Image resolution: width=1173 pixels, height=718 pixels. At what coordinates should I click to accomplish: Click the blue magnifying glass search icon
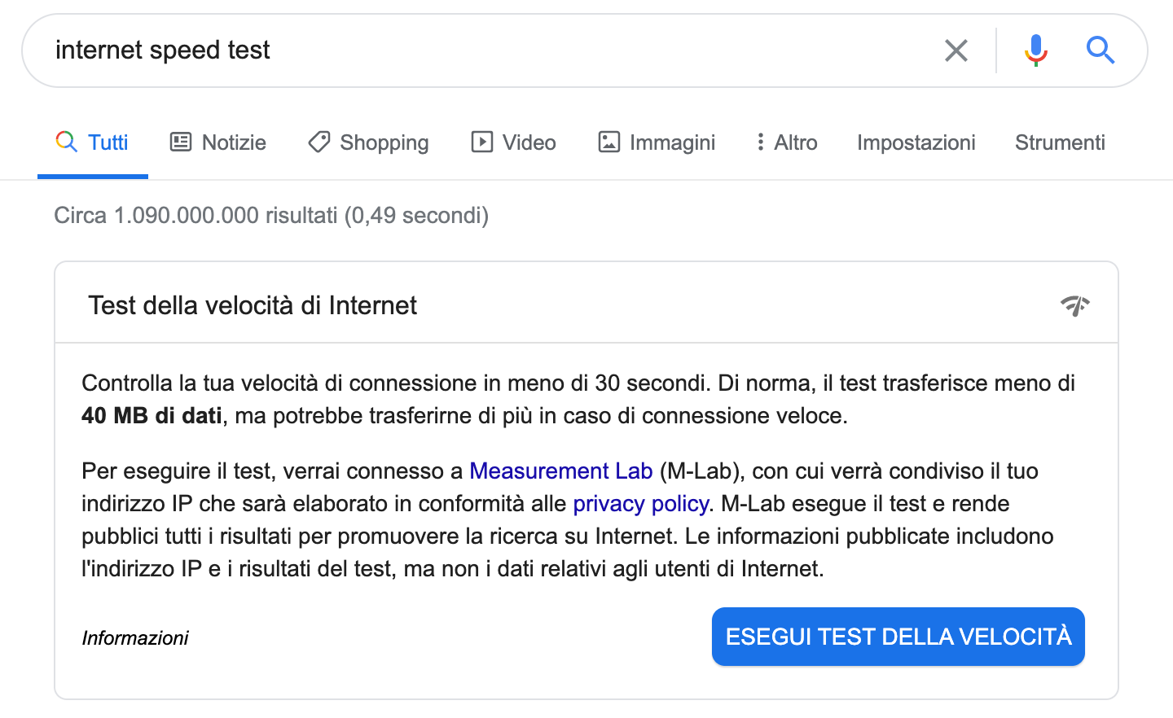click(x=1101, y=50)
